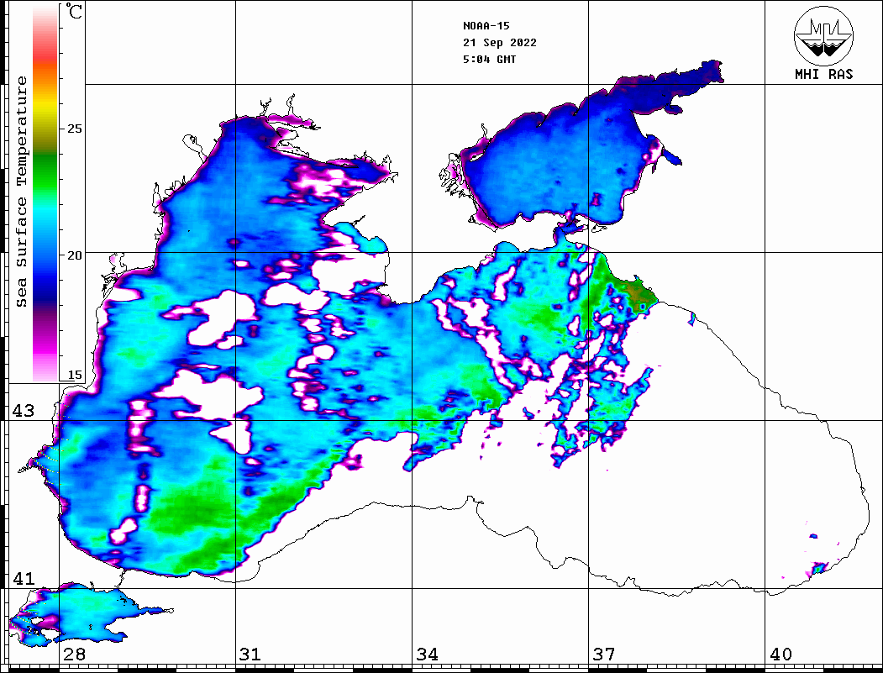Click the temperature color scale bar
883x673 pixels.
click(45, 192)
